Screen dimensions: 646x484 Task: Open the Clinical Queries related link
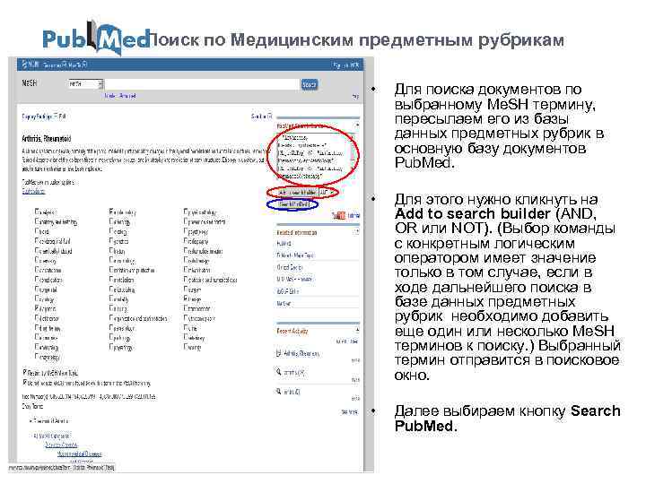click(x=290, y=267)
